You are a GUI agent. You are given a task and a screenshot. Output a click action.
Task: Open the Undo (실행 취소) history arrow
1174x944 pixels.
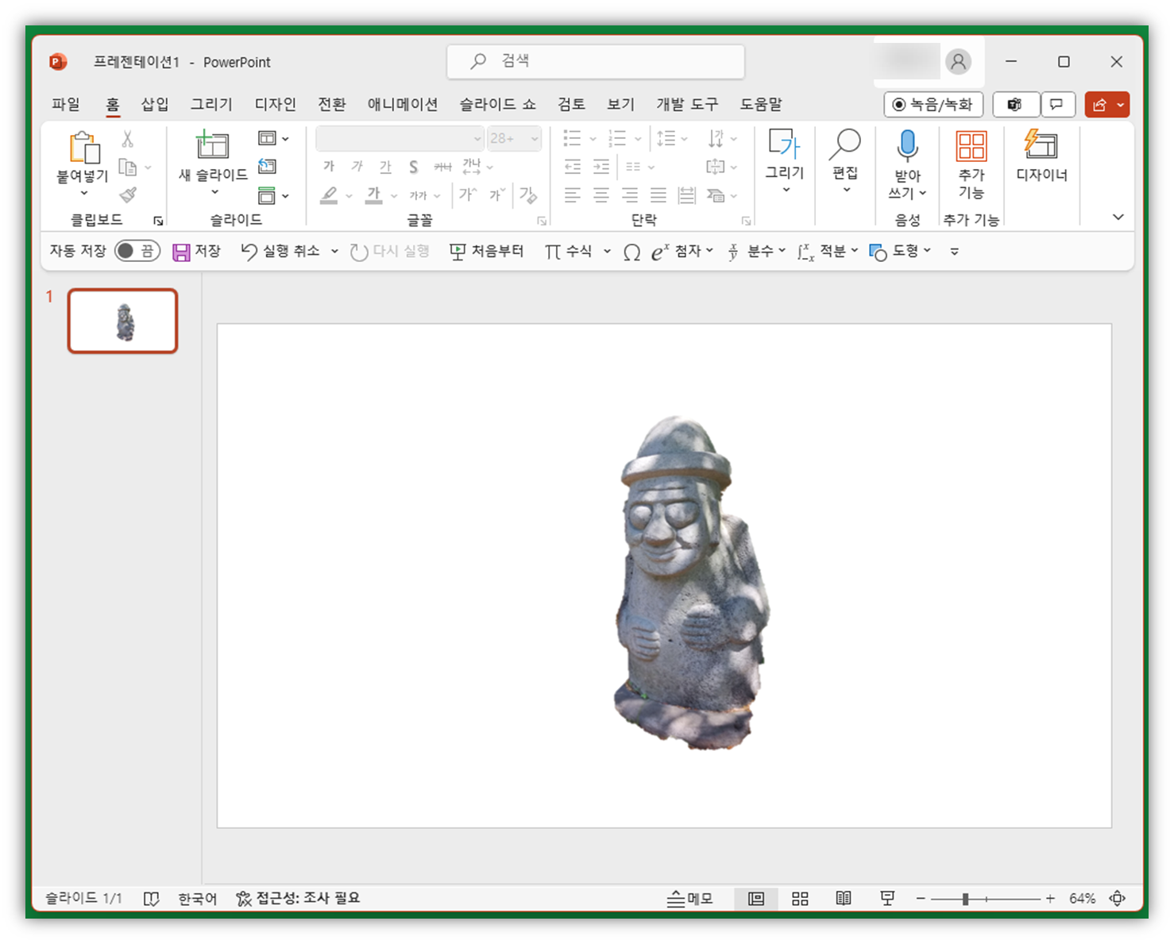coord(334,252)
